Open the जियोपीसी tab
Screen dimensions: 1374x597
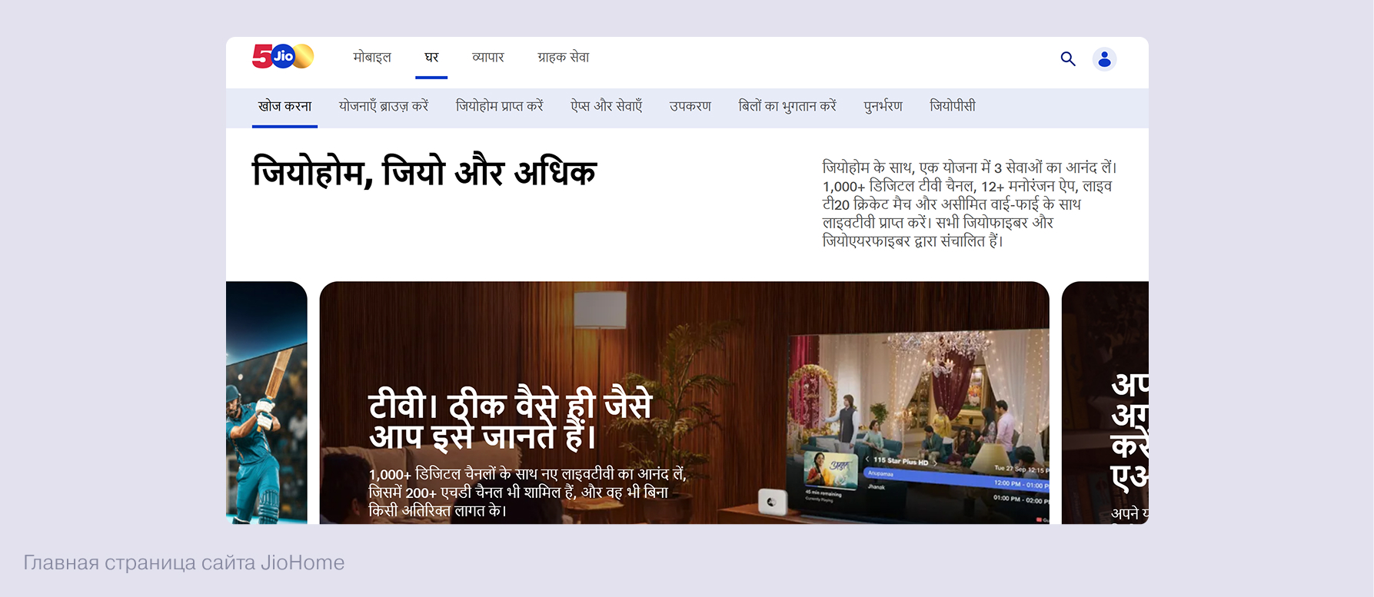953,106
